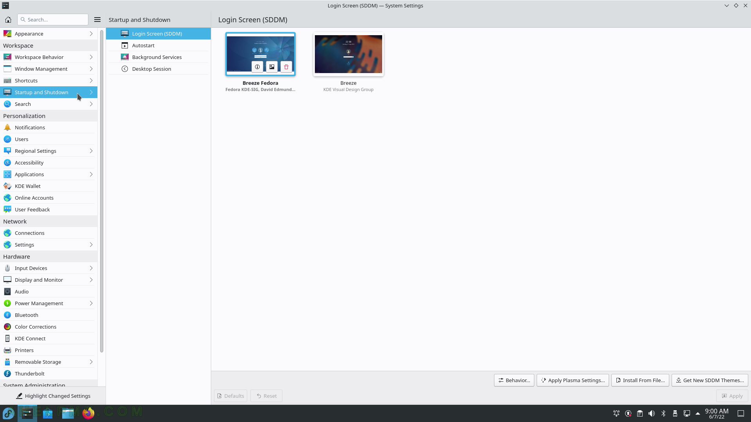
Task: Open the Autostart page
Action: (x=158, y=45)
